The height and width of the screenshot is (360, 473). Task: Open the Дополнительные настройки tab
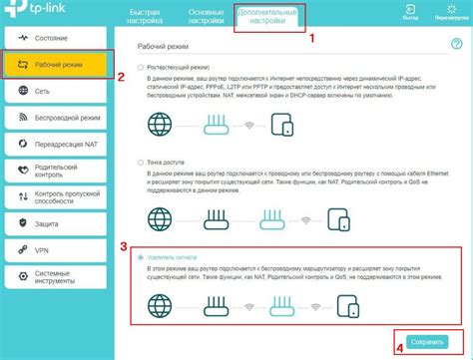click(267, 16)
